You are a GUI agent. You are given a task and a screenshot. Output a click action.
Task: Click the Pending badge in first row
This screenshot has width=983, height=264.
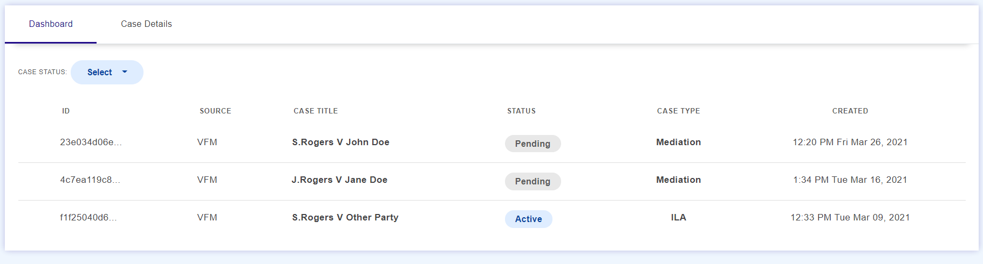point(533,144)
